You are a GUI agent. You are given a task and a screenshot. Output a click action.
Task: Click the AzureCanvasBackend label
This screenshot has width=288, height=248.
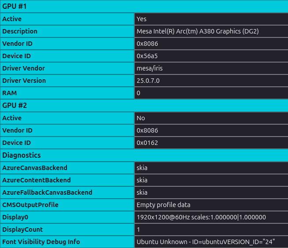(35, 168)
